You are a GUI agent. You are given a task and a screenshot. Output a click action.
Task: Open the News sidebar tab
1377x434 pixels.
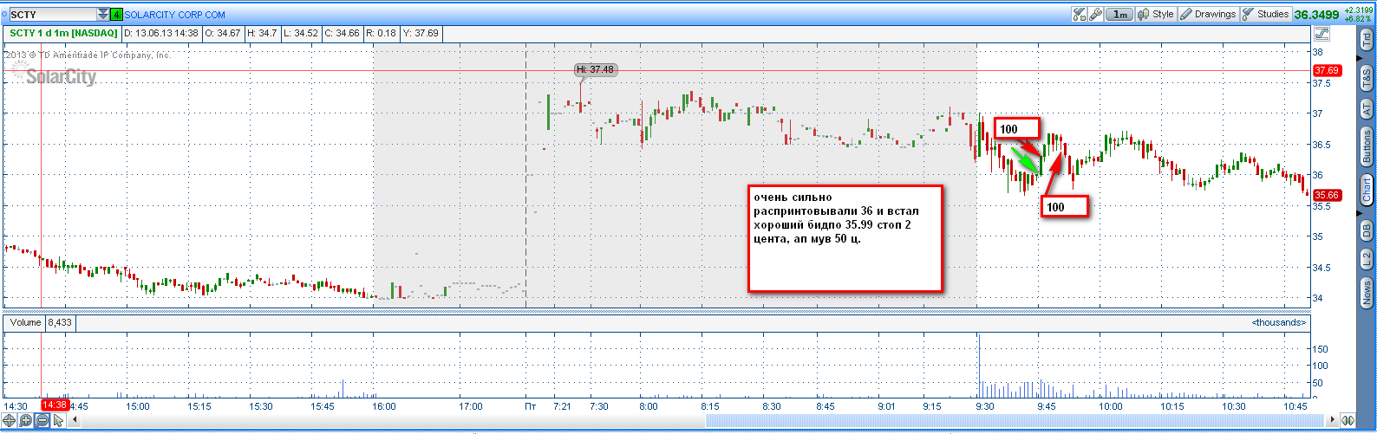[1367, 292]
